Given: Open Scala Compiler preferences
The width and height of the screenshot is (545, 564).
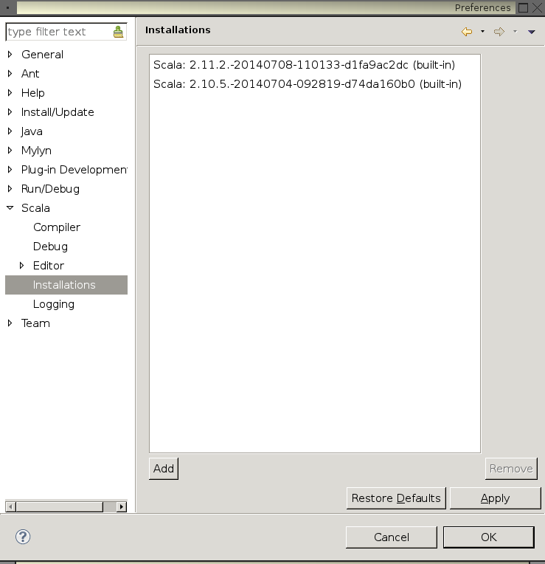Looking at the screenshot, I should click(57, 227).
